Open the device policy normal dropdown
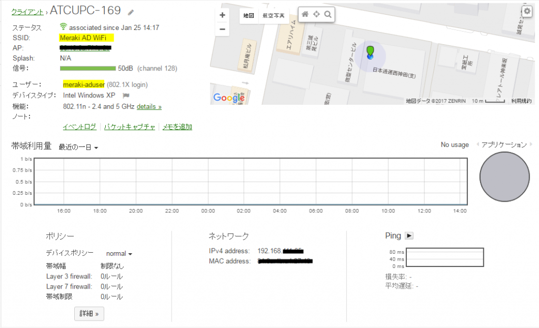This screenshot has width=539, height=328. click(119, 254)
